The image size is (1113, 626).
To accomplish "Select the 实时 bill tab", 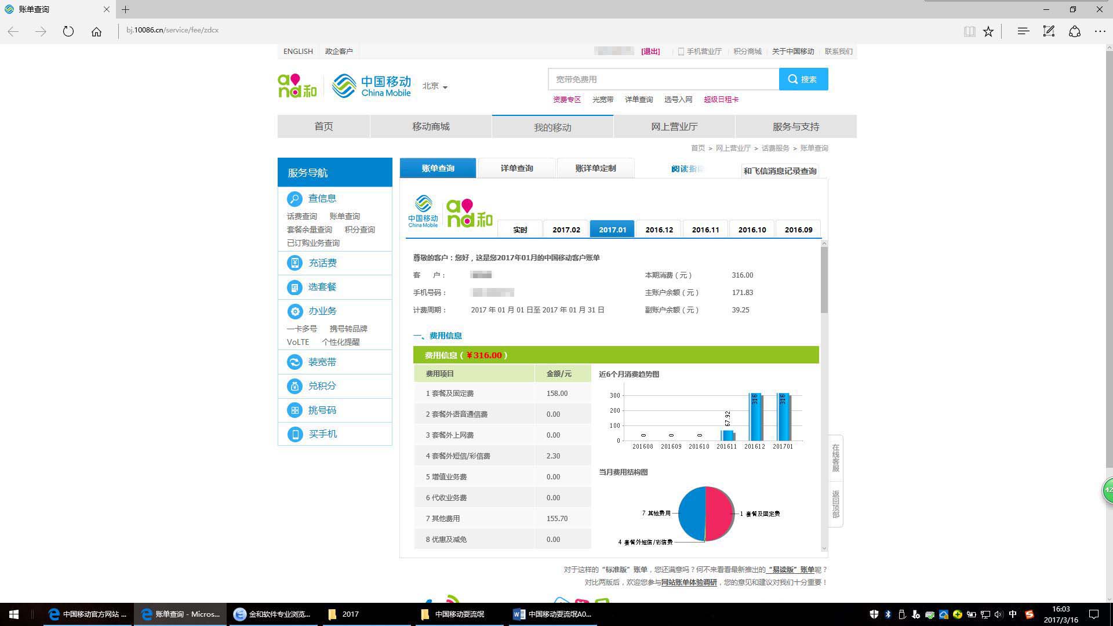I will 520,230.
